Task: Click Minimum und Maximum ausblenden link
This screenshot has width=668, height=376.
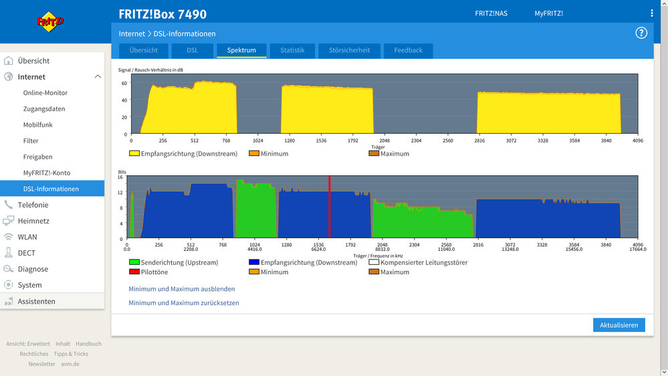Action: pyautogui.click(x=181, y=289)
